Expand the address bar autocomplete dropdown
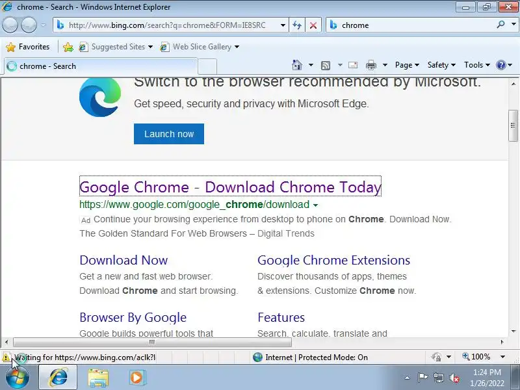Screen dimensions: 520x390 pos(283,25)
